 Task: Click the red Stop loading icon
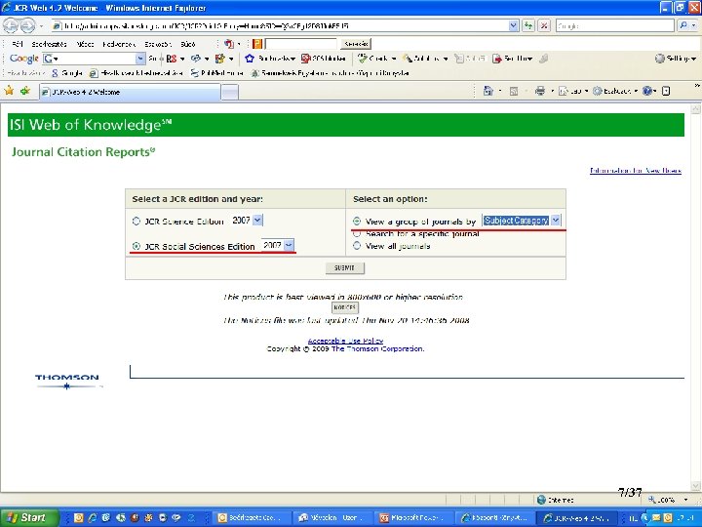(x=544, y=25)
